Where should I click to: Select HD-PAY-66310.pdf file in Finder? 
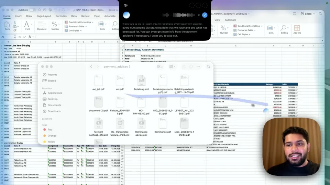141,106
